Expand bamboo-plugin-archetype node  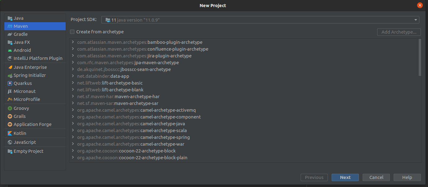coord(73,42)
